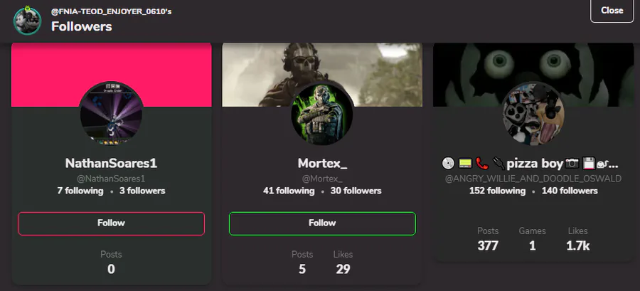Viewport: 640px width, 291px height.
Task: Open NathanSoares1's circular avatar picture
Action: click(112, 113)
